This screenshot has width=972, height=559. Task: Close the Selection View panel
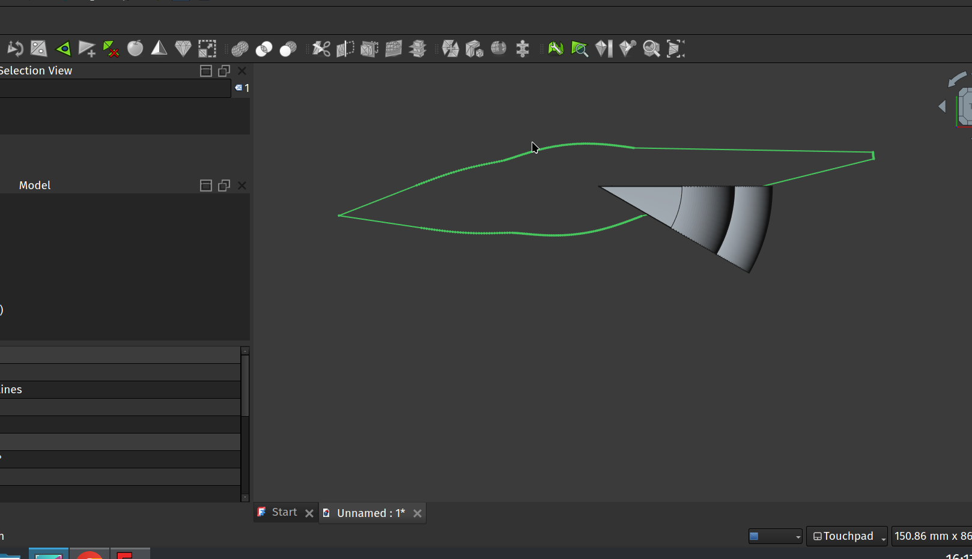(x=242, y=71)
